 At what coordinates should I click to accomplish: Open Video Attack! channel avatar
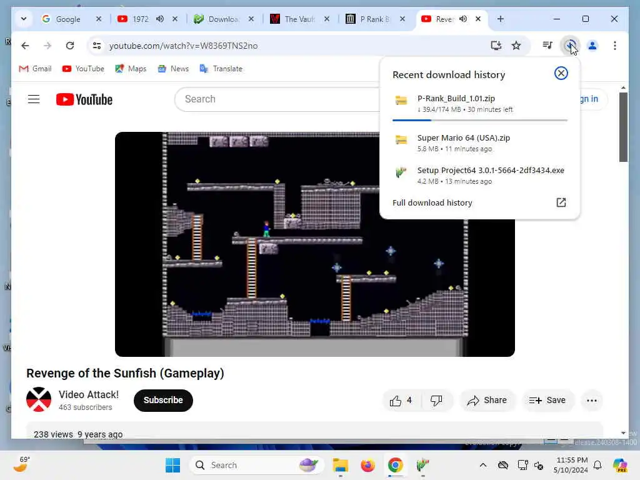(x=39, y=399)
